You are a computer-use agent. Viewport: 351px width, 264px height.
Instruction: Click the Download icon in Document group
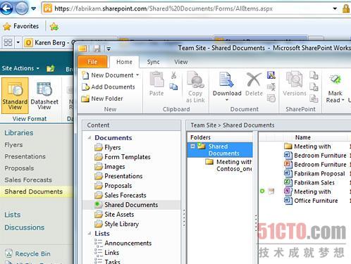[x=226, y=80]
